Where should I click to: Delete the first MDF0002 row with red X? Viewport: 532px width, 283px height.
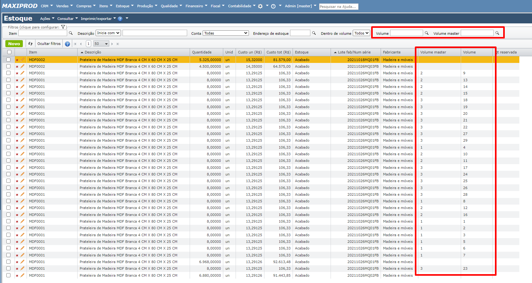[17, 60]
